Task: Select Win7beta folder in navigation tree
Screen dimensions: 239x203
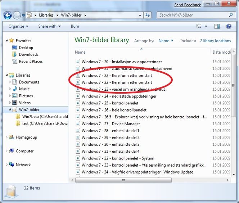Action: (x=42, y=117)
